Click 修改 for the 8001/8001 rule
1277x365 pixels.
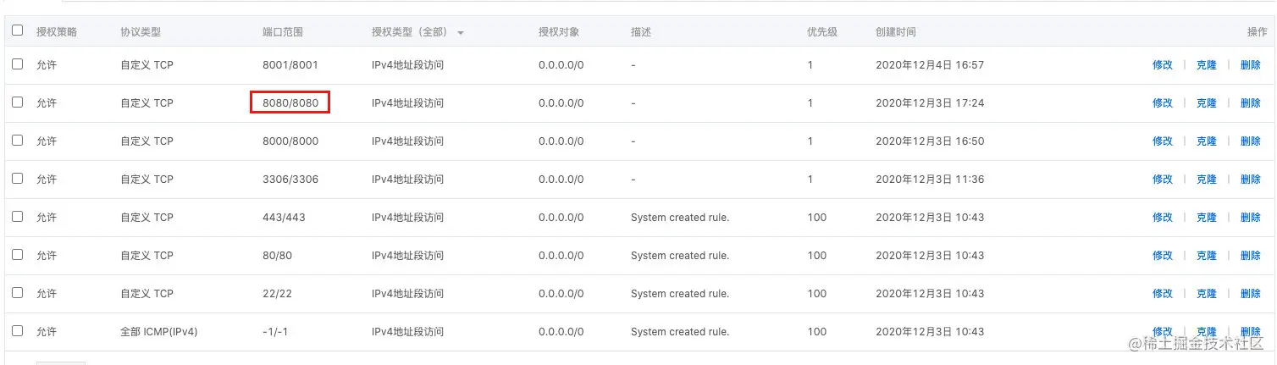click(x=1162, y=65)
